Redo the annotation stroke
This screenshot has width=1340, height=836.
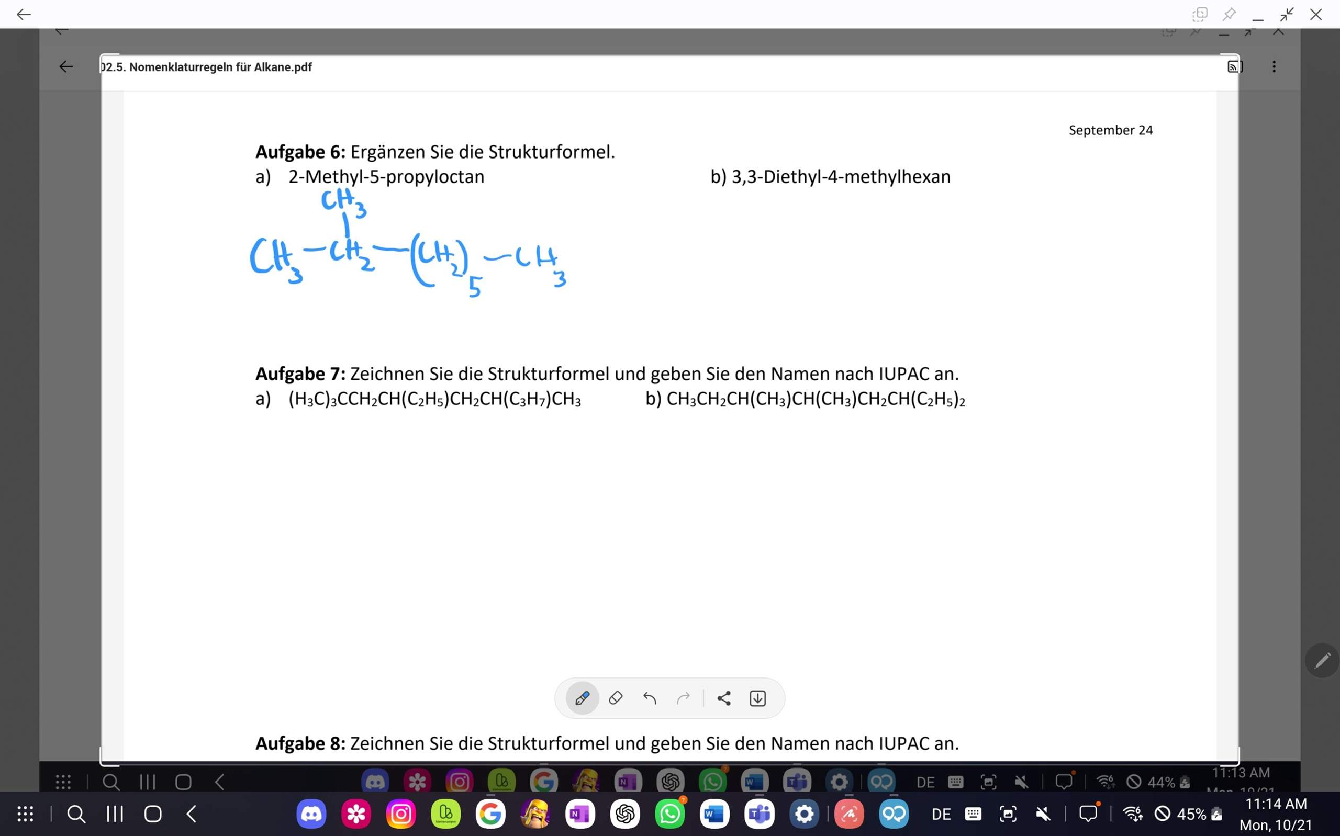point(684,699)
